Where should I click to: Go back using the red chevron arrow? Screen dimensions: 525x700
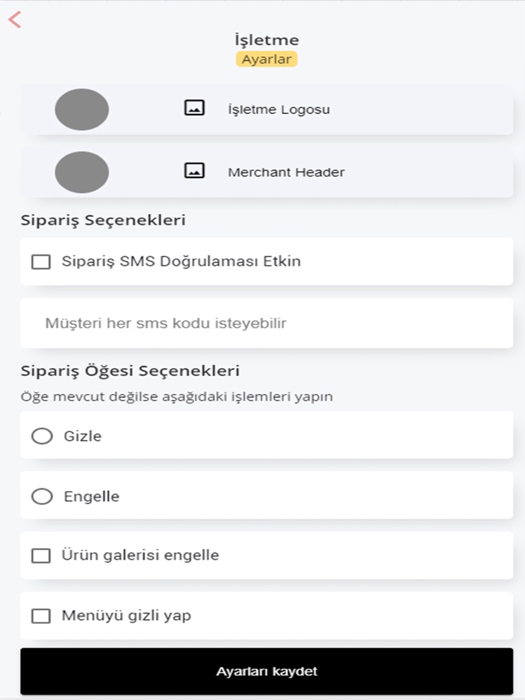15,20
